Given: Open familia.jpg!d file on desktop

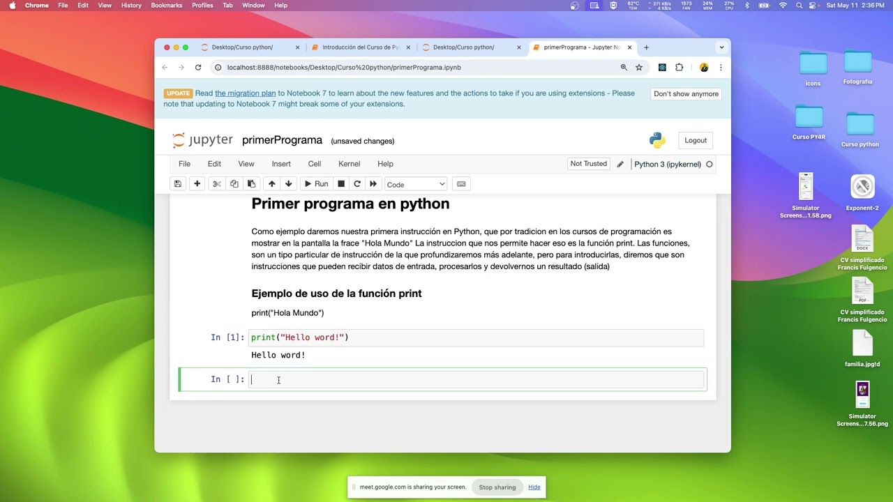Looking at the screenshot, I should tap(863, 349).
